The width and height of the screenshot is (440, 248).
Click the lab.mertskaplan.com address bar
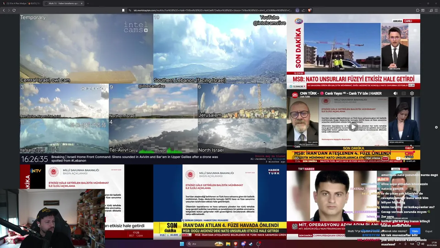(x=212, y=10)
